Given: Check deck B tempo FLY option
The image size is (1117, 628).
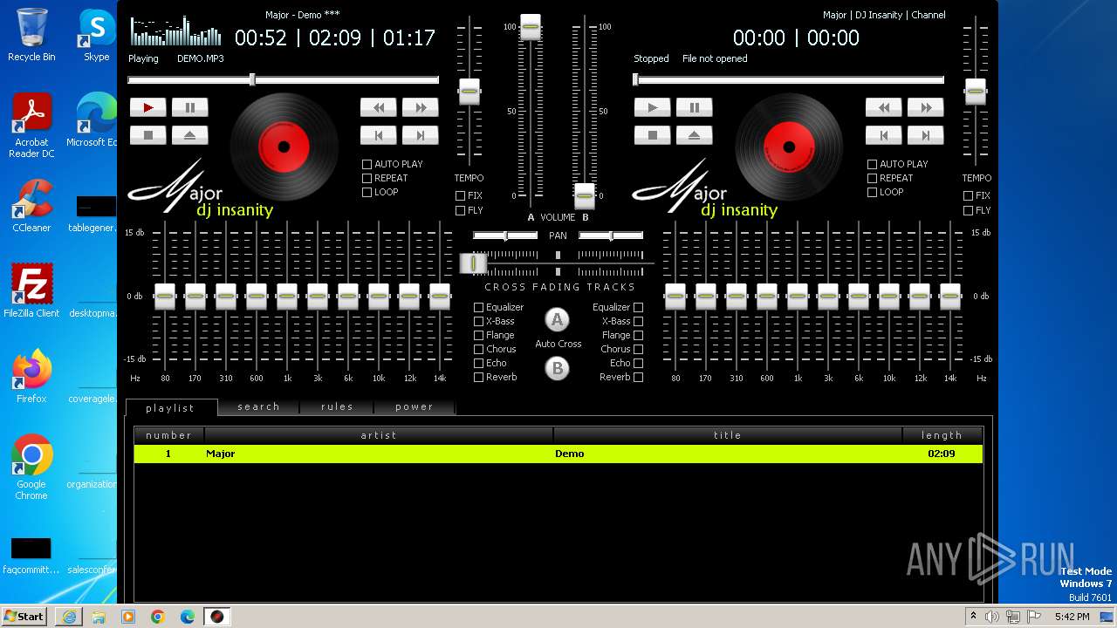Looking at the screenshot, I should click(968, 210).
